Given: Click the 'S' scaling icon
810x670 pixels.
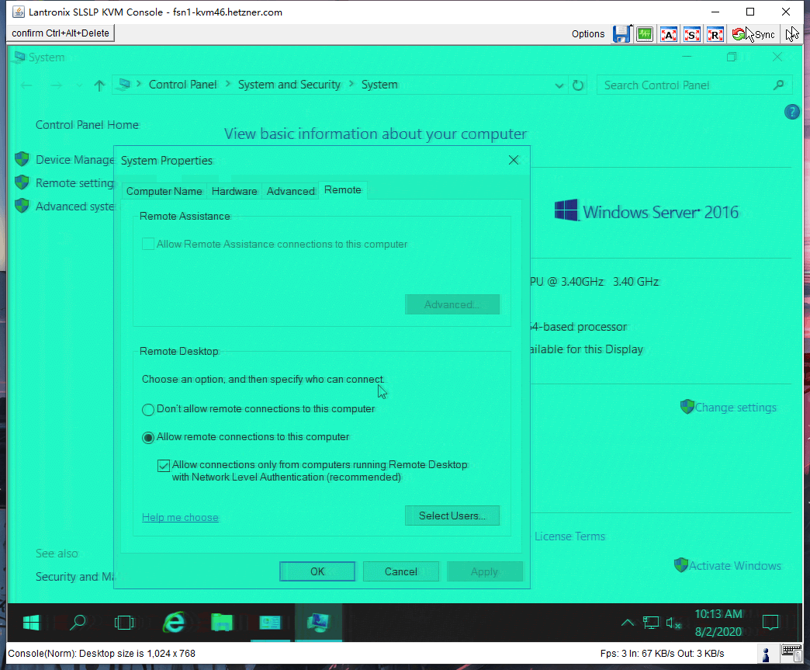Looking at the screenshot, I should (x=692, y=34).
